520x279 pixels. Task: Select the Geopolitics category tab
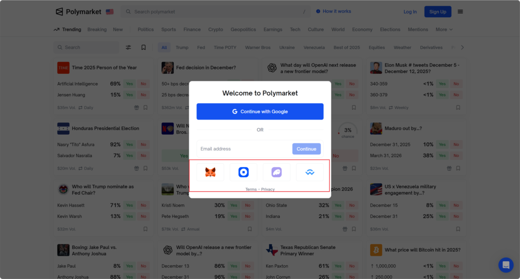pyautogui.click(x=243, y=29)
